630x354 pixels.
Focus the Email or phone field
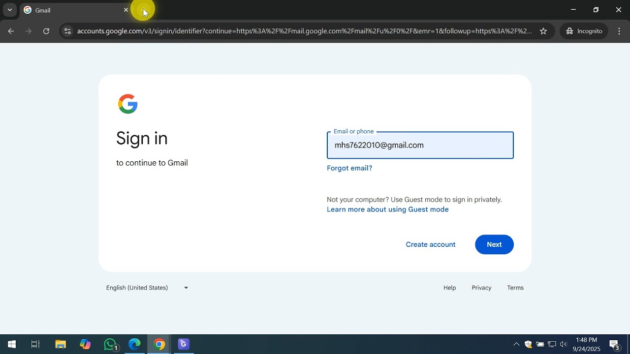420,145
